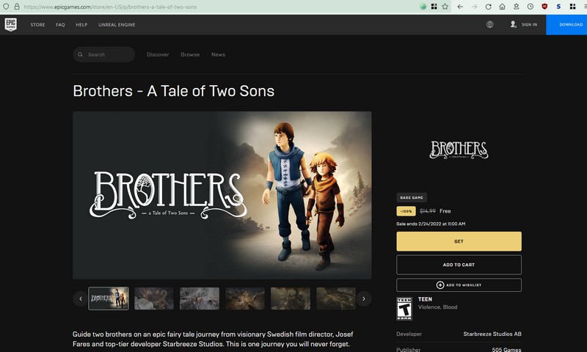Click the Epic Games logo
The height and width of the screenshot is (352, 587).
pyautogui.click(x=11, y=24)
